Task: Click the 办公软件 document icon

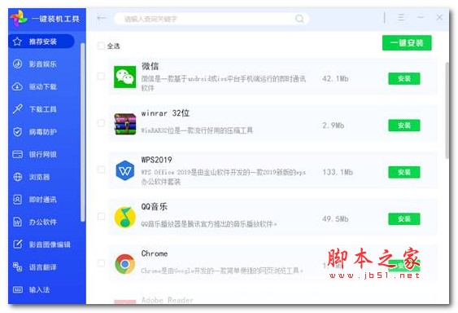Action: click(18, 222)
